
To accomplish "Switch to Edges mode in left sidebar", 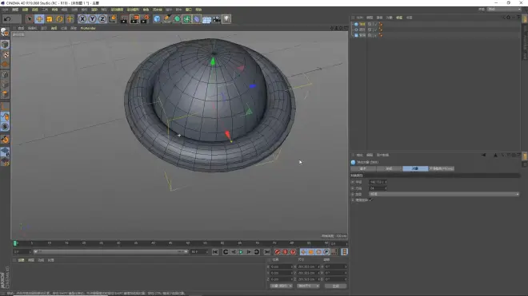I will coord(5,85).
